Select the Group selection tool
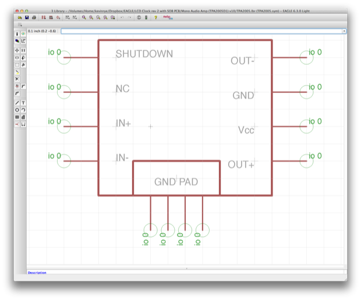This screenshot has height=300, width=361. [x=17, y=65]
